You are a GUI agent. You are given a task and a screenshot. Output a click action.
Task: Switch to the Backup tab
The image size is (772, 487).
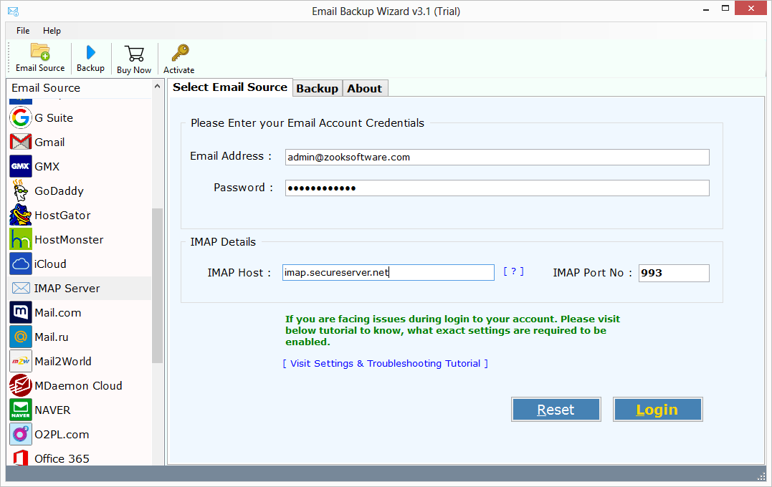(x=317, y=88)
